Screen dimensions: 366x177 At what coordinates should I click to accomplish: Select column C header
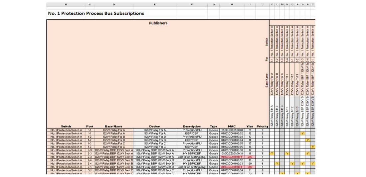pyautogui.click(x=90, y=4)
